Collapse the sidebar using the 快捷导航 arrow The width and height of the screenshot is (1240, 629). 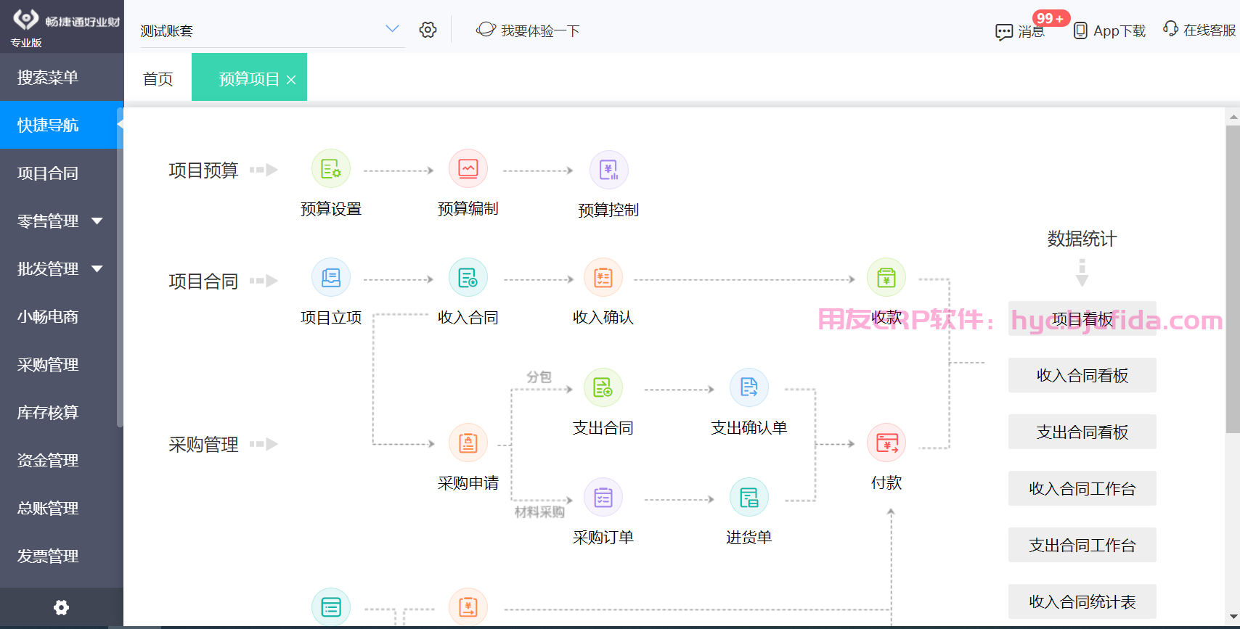(x=121, y=125)
